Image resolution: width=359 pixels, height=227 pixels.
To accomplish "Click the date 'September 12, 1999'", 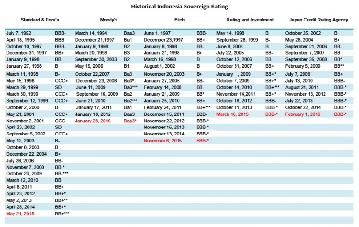I will [27, 101].
